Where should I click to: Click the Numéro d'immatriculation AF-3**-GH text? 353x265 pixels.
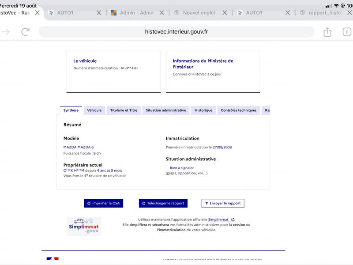[105, 68]
